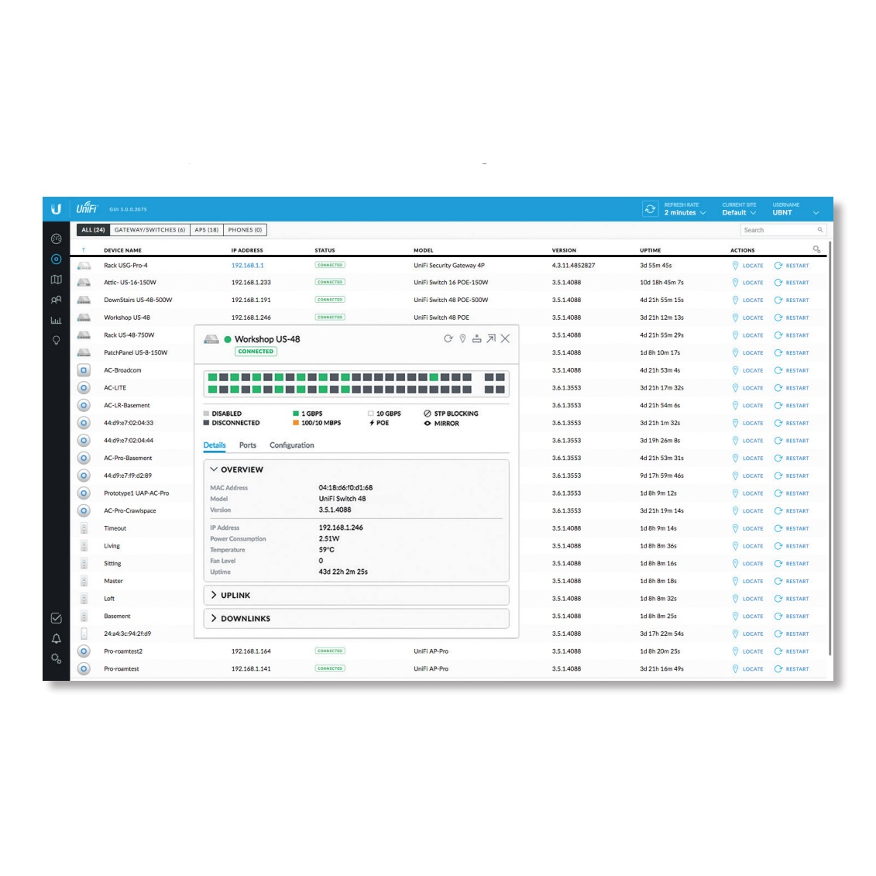The height and width of the screenshot is (876, 876).
Task: Click Locate for Pro-roamtest2
Action: coord(747,651)
